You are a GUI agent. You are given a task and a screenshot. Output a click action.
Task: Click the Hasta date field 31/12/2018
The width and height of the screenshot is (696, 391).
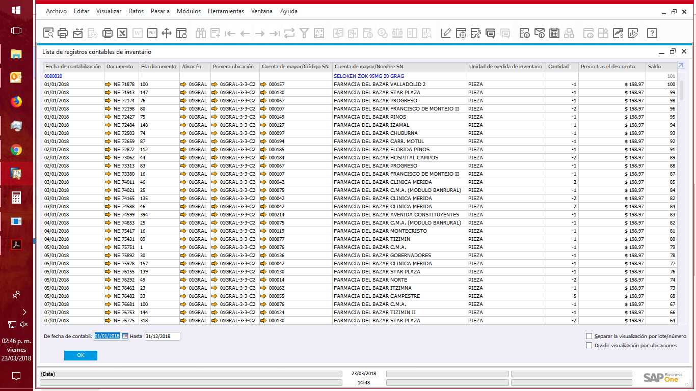tap(162, 337)
